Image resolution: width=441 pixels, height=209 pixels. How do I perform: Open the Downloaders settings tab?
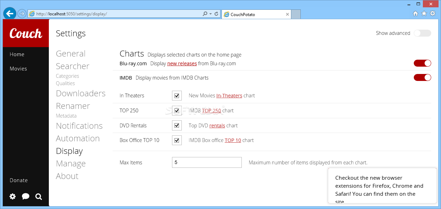tap(81, 93)
